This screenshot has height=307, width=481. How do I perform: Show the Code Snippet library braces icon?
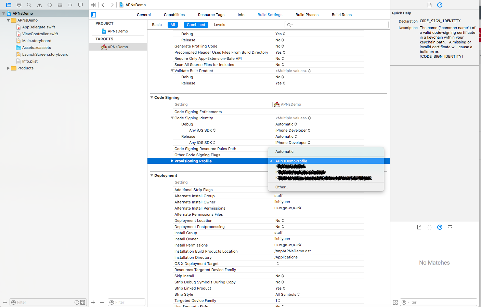coord(429,227)
